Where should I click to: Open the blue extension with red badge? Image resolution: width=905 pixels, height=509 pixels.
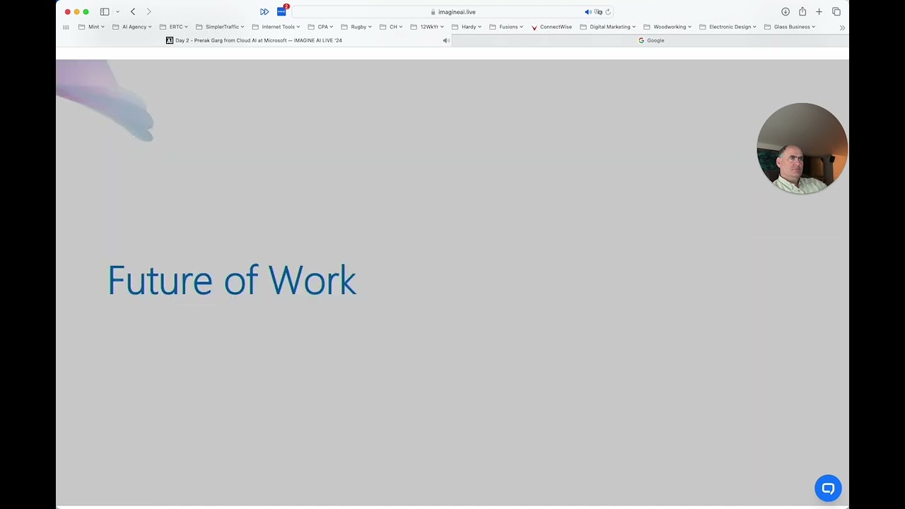pyautogui.click(x=281, y=12)
